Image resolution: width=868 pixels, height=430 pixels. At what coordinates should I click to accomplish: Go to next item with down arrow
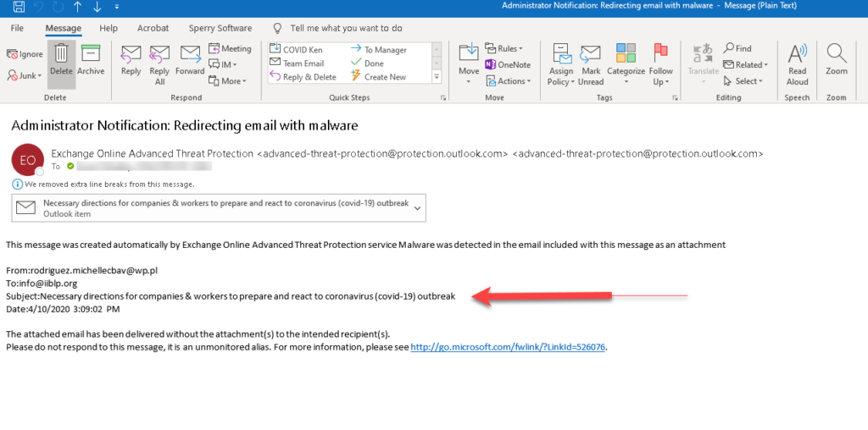97,7
